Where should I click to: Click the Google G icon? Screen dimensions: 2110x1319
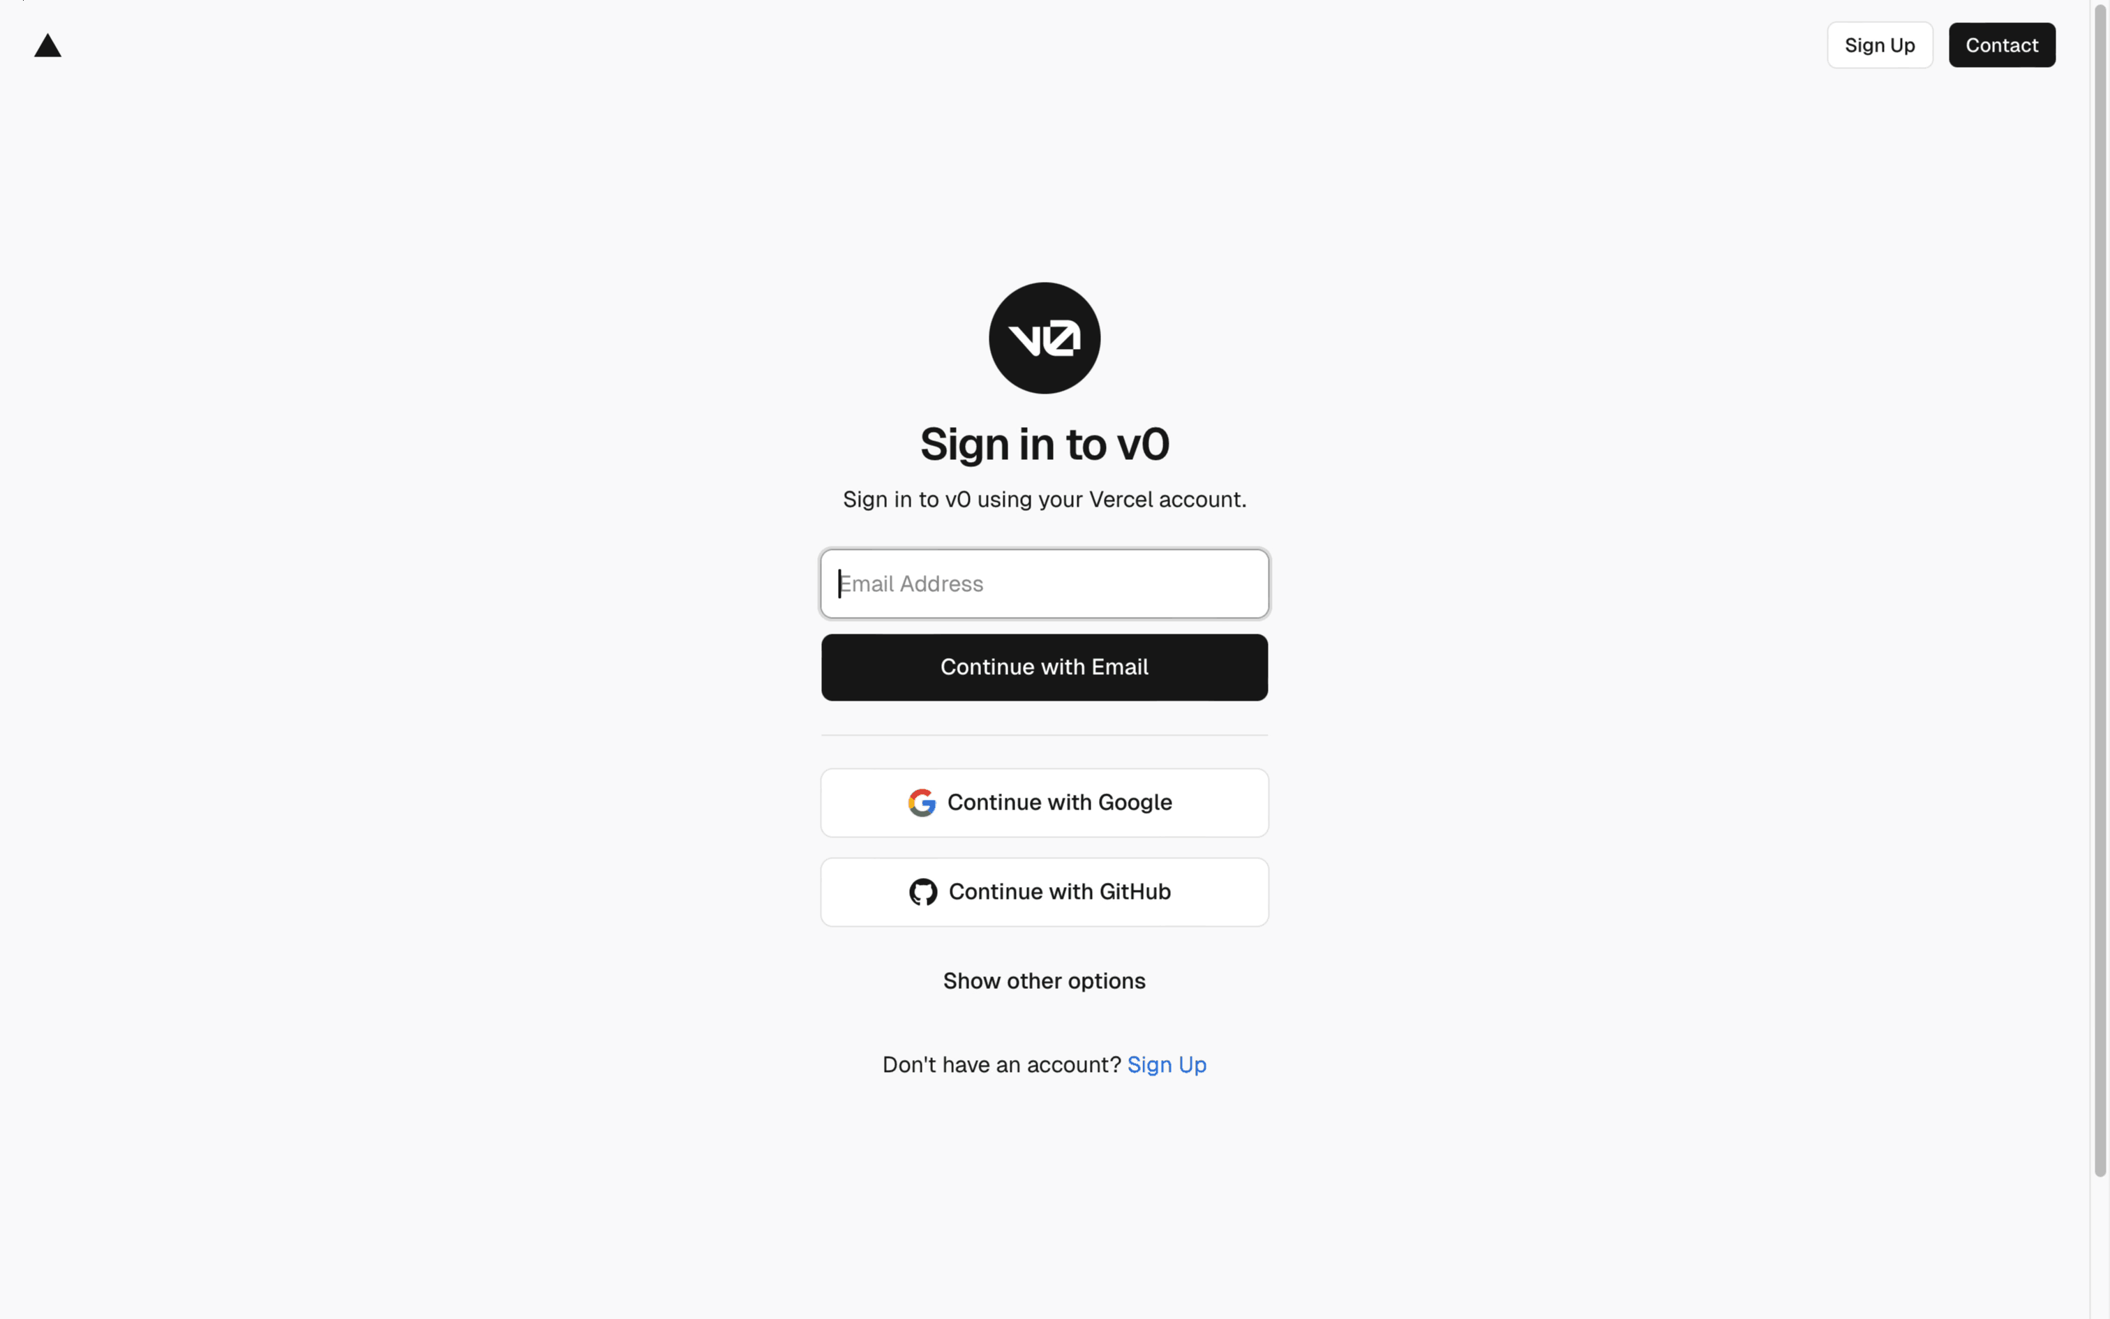(922, 803)
